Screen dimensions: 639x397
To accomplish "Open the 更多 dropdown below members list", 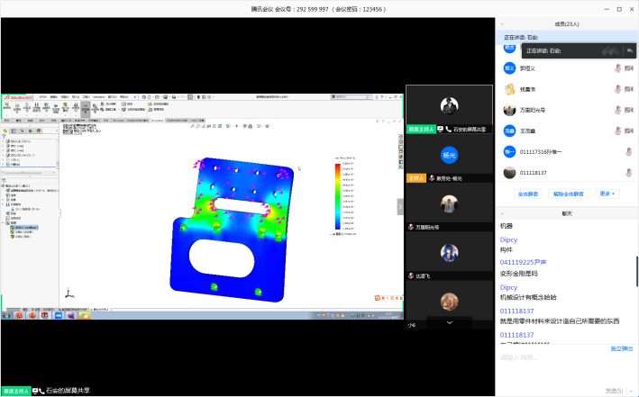I will click(609, 194).
